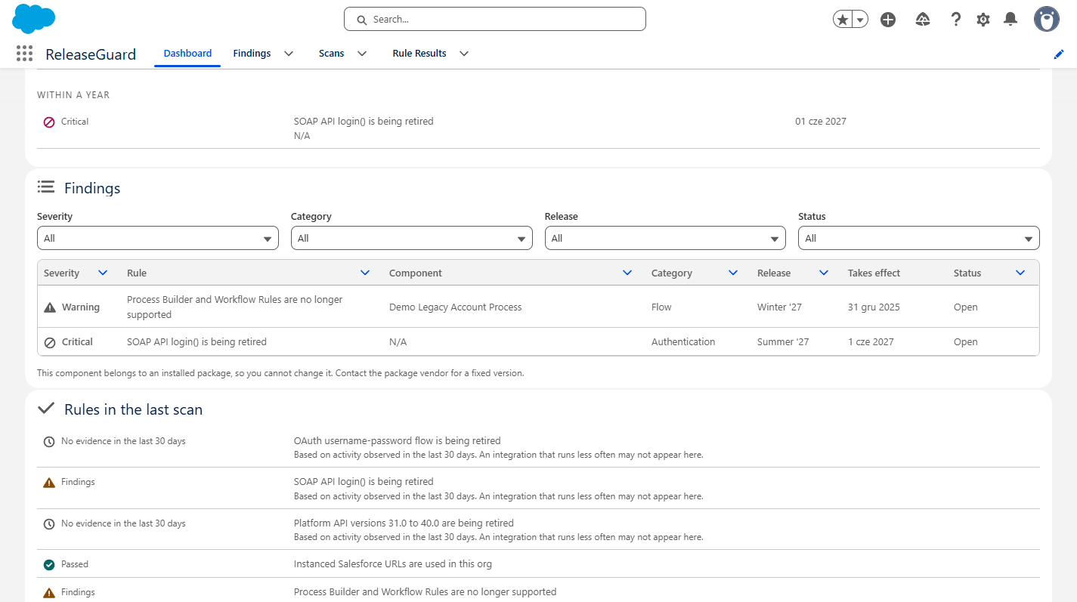The height and width of the screenshot is (602, 1077).
Task: Click the global Search field
Action: point(495,19)
